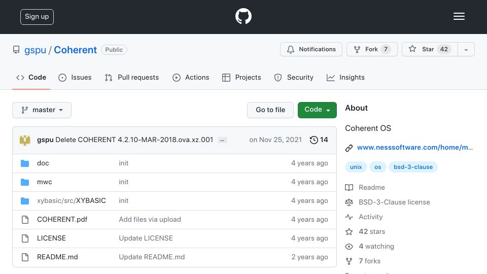Click the Notifications button
This screenshot has width=487, height=274.
311,49
